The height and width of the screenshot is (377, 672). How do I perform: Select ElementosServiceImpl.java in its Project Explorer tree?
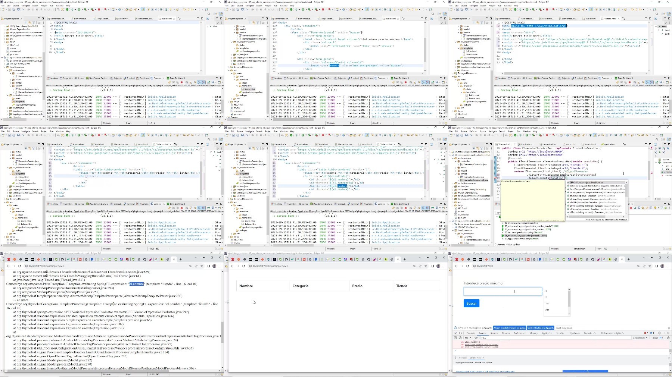(474, 180)
